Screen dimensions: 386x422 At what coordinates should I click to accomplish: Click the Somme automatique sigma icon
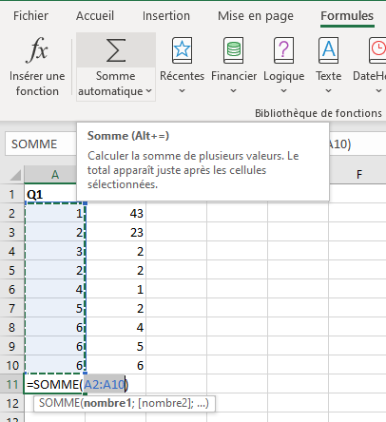116,50
